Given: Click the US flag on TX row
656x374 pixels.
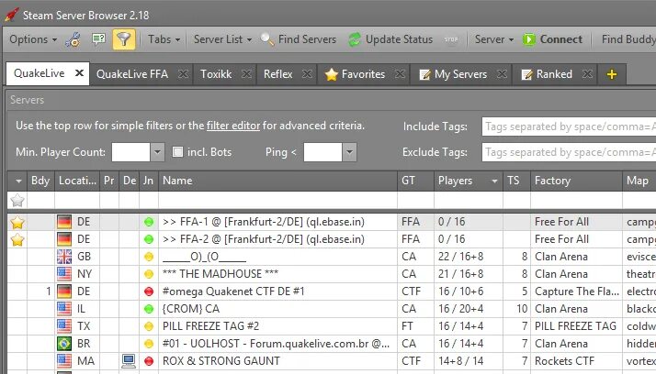Looking at the screenshot, I should pyautogui.click(x=64, y=326).
